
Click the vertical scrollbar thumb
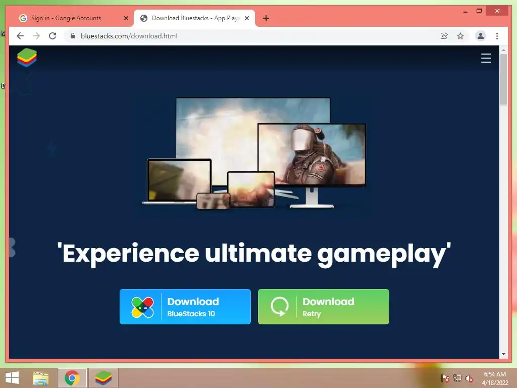[503, 79]
